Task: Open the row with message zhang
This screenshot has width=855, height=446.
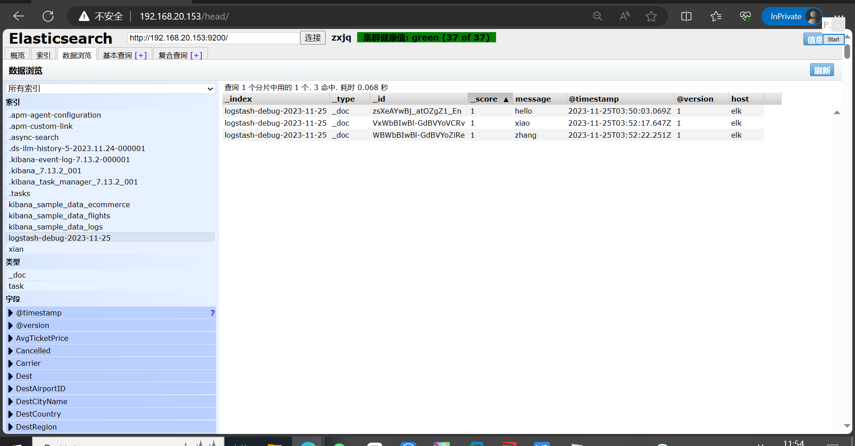Action: click(x=493, y=135)
